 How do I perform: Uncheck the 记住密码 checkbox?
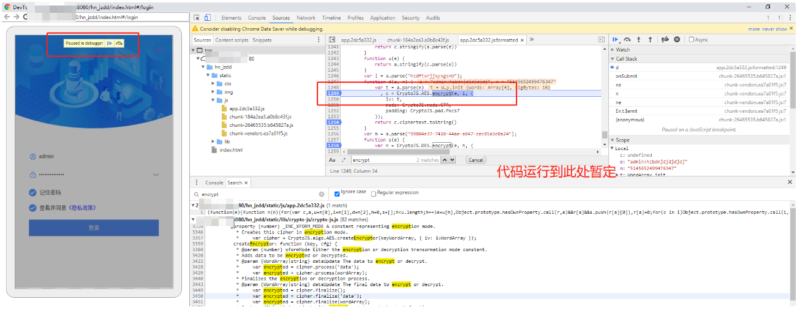[x=32, y=192]
